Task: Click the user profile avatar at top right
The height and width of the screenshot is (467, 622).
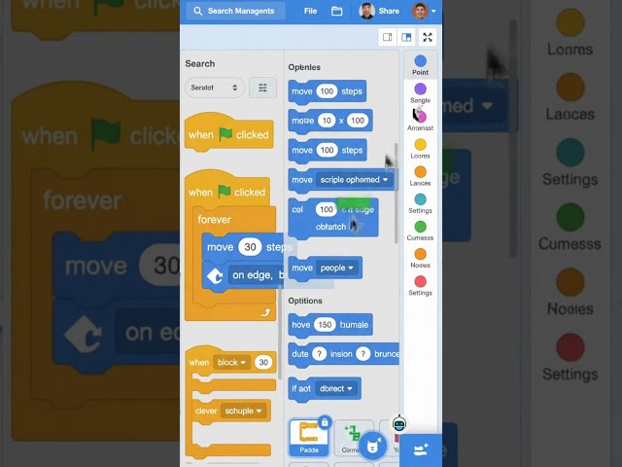Action: (420, 11)
